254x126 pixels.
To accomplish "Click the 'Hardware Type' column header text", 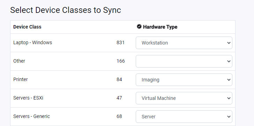I will click(160, 27).
